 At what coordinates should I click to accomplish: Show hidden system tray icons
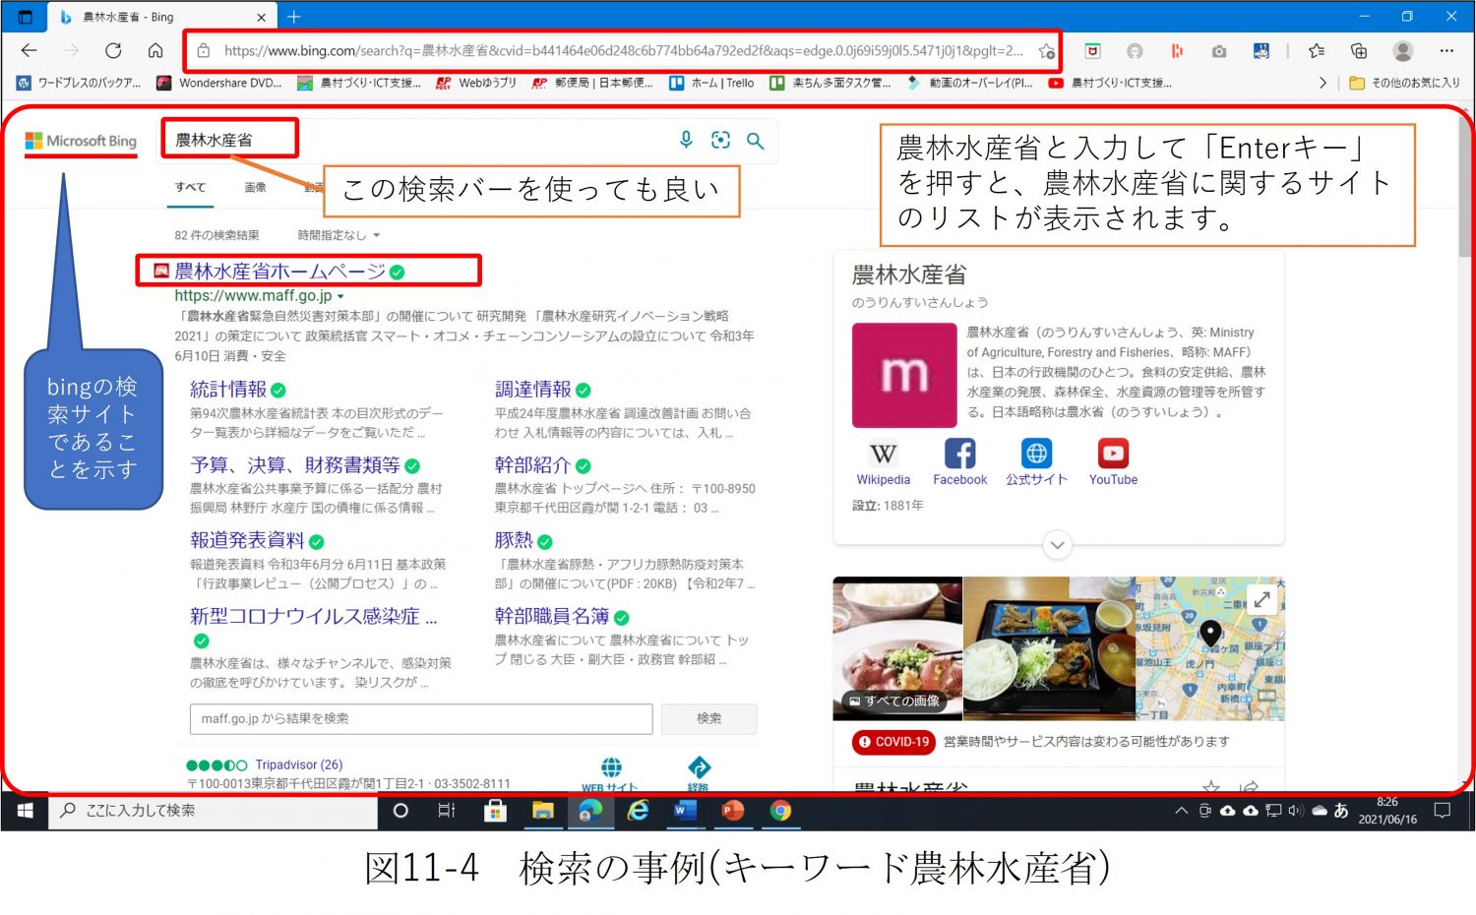click(x=1181, y=811)
